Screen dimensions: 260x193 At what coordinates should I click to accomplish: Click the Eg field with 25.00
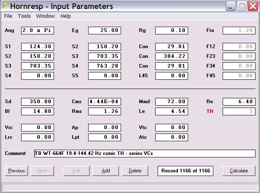[105, 30]
